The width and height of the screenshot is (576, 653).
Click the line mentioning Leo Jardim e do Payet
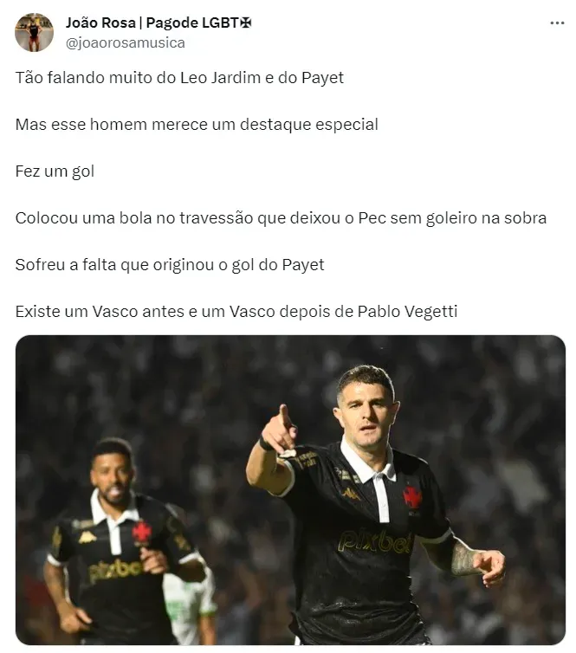179,78
